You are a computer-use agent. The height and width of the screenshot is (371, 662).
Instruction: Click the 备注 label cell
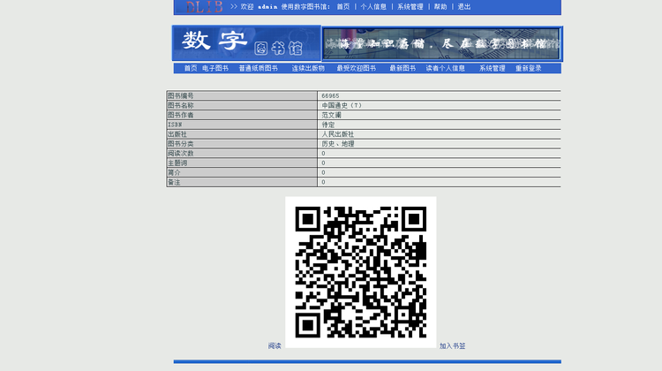click(x=242, y=182)
